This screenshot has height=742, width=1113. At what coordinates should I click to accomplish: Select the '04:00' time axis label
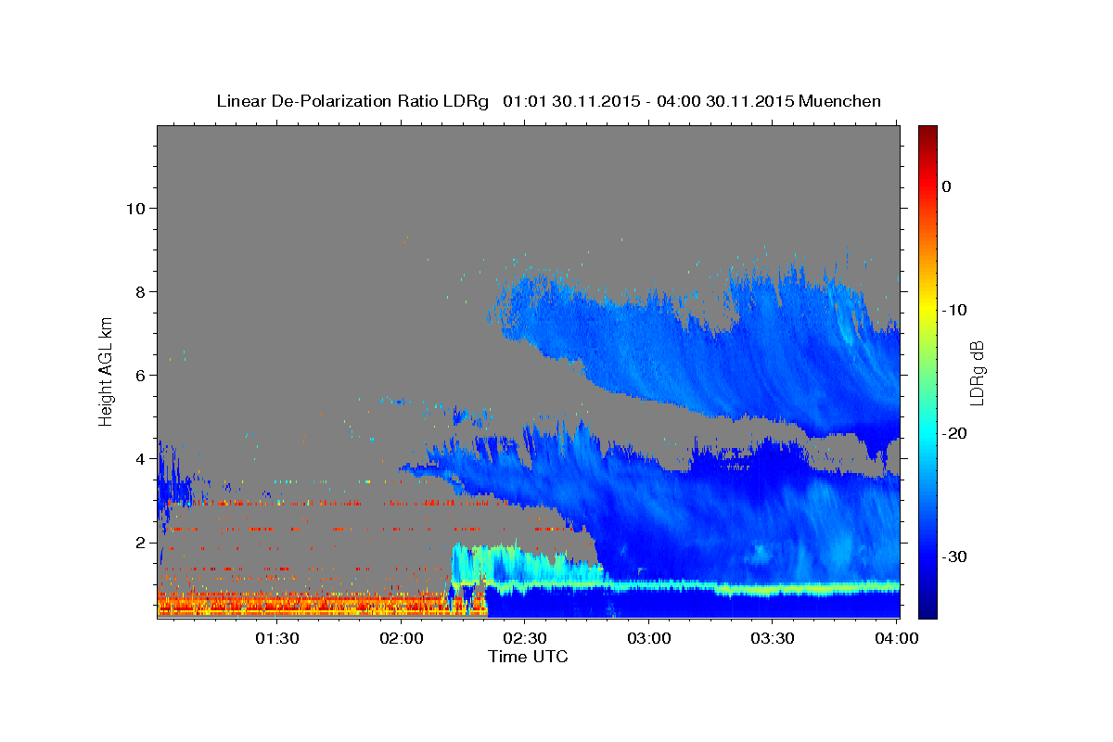coord(897,639)
